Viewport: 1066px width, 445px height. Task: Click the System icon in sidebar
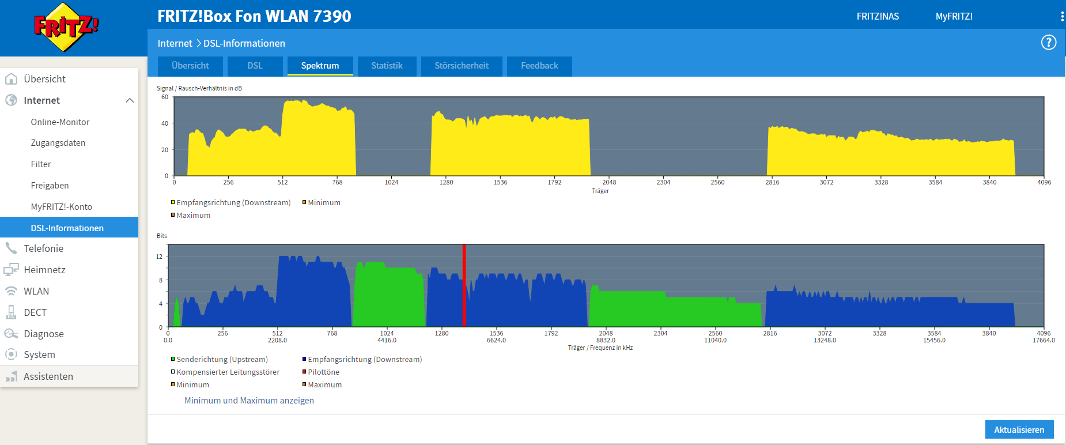pos(11,355)
